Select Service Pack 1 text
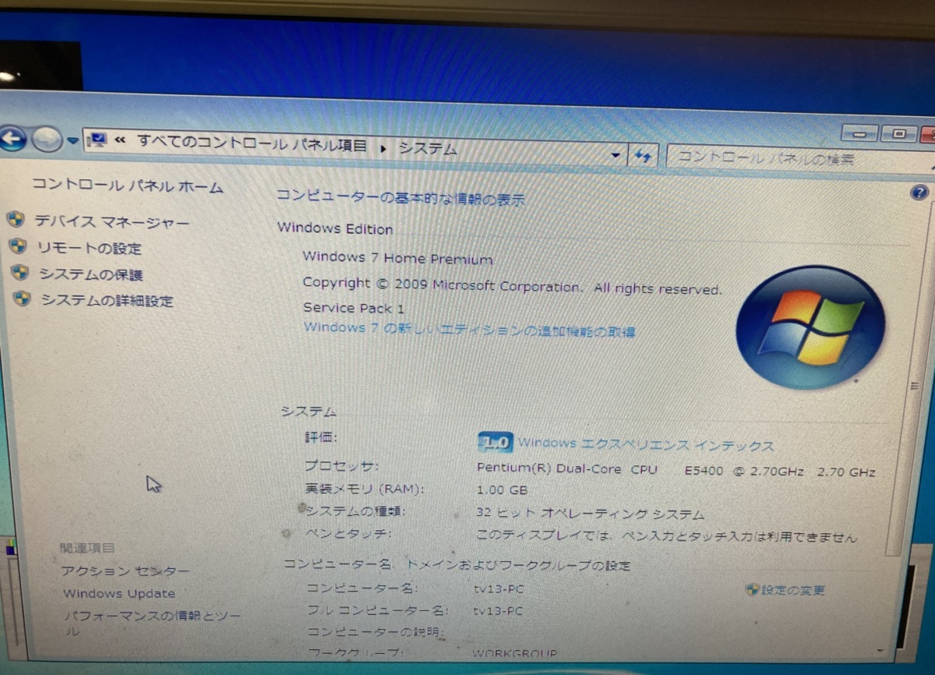 (354, 308)
